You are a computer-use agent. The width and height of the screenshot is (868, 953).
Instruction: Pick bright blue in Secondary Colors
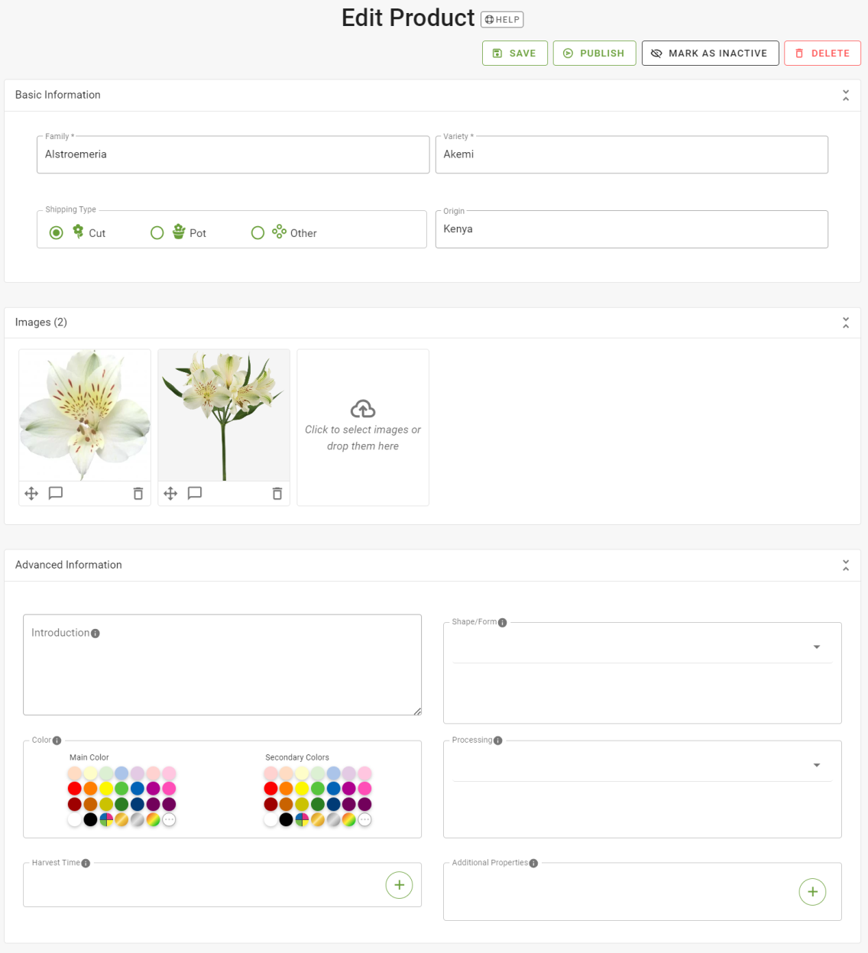(333, 789)
